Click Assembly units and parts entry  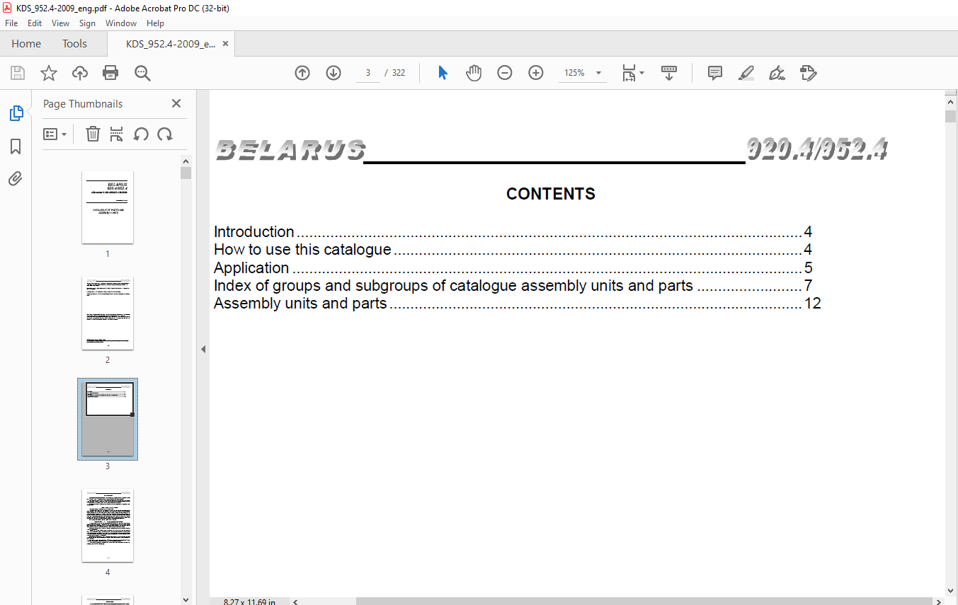point(517,304)
